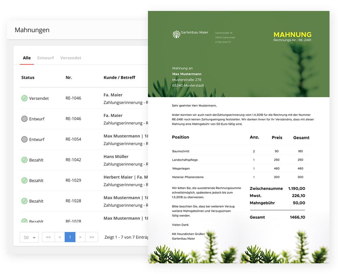This screenshot has height=274, width=338.
Task: Click the green Versendet status icon for RE-1046
Action: point(24,98)
